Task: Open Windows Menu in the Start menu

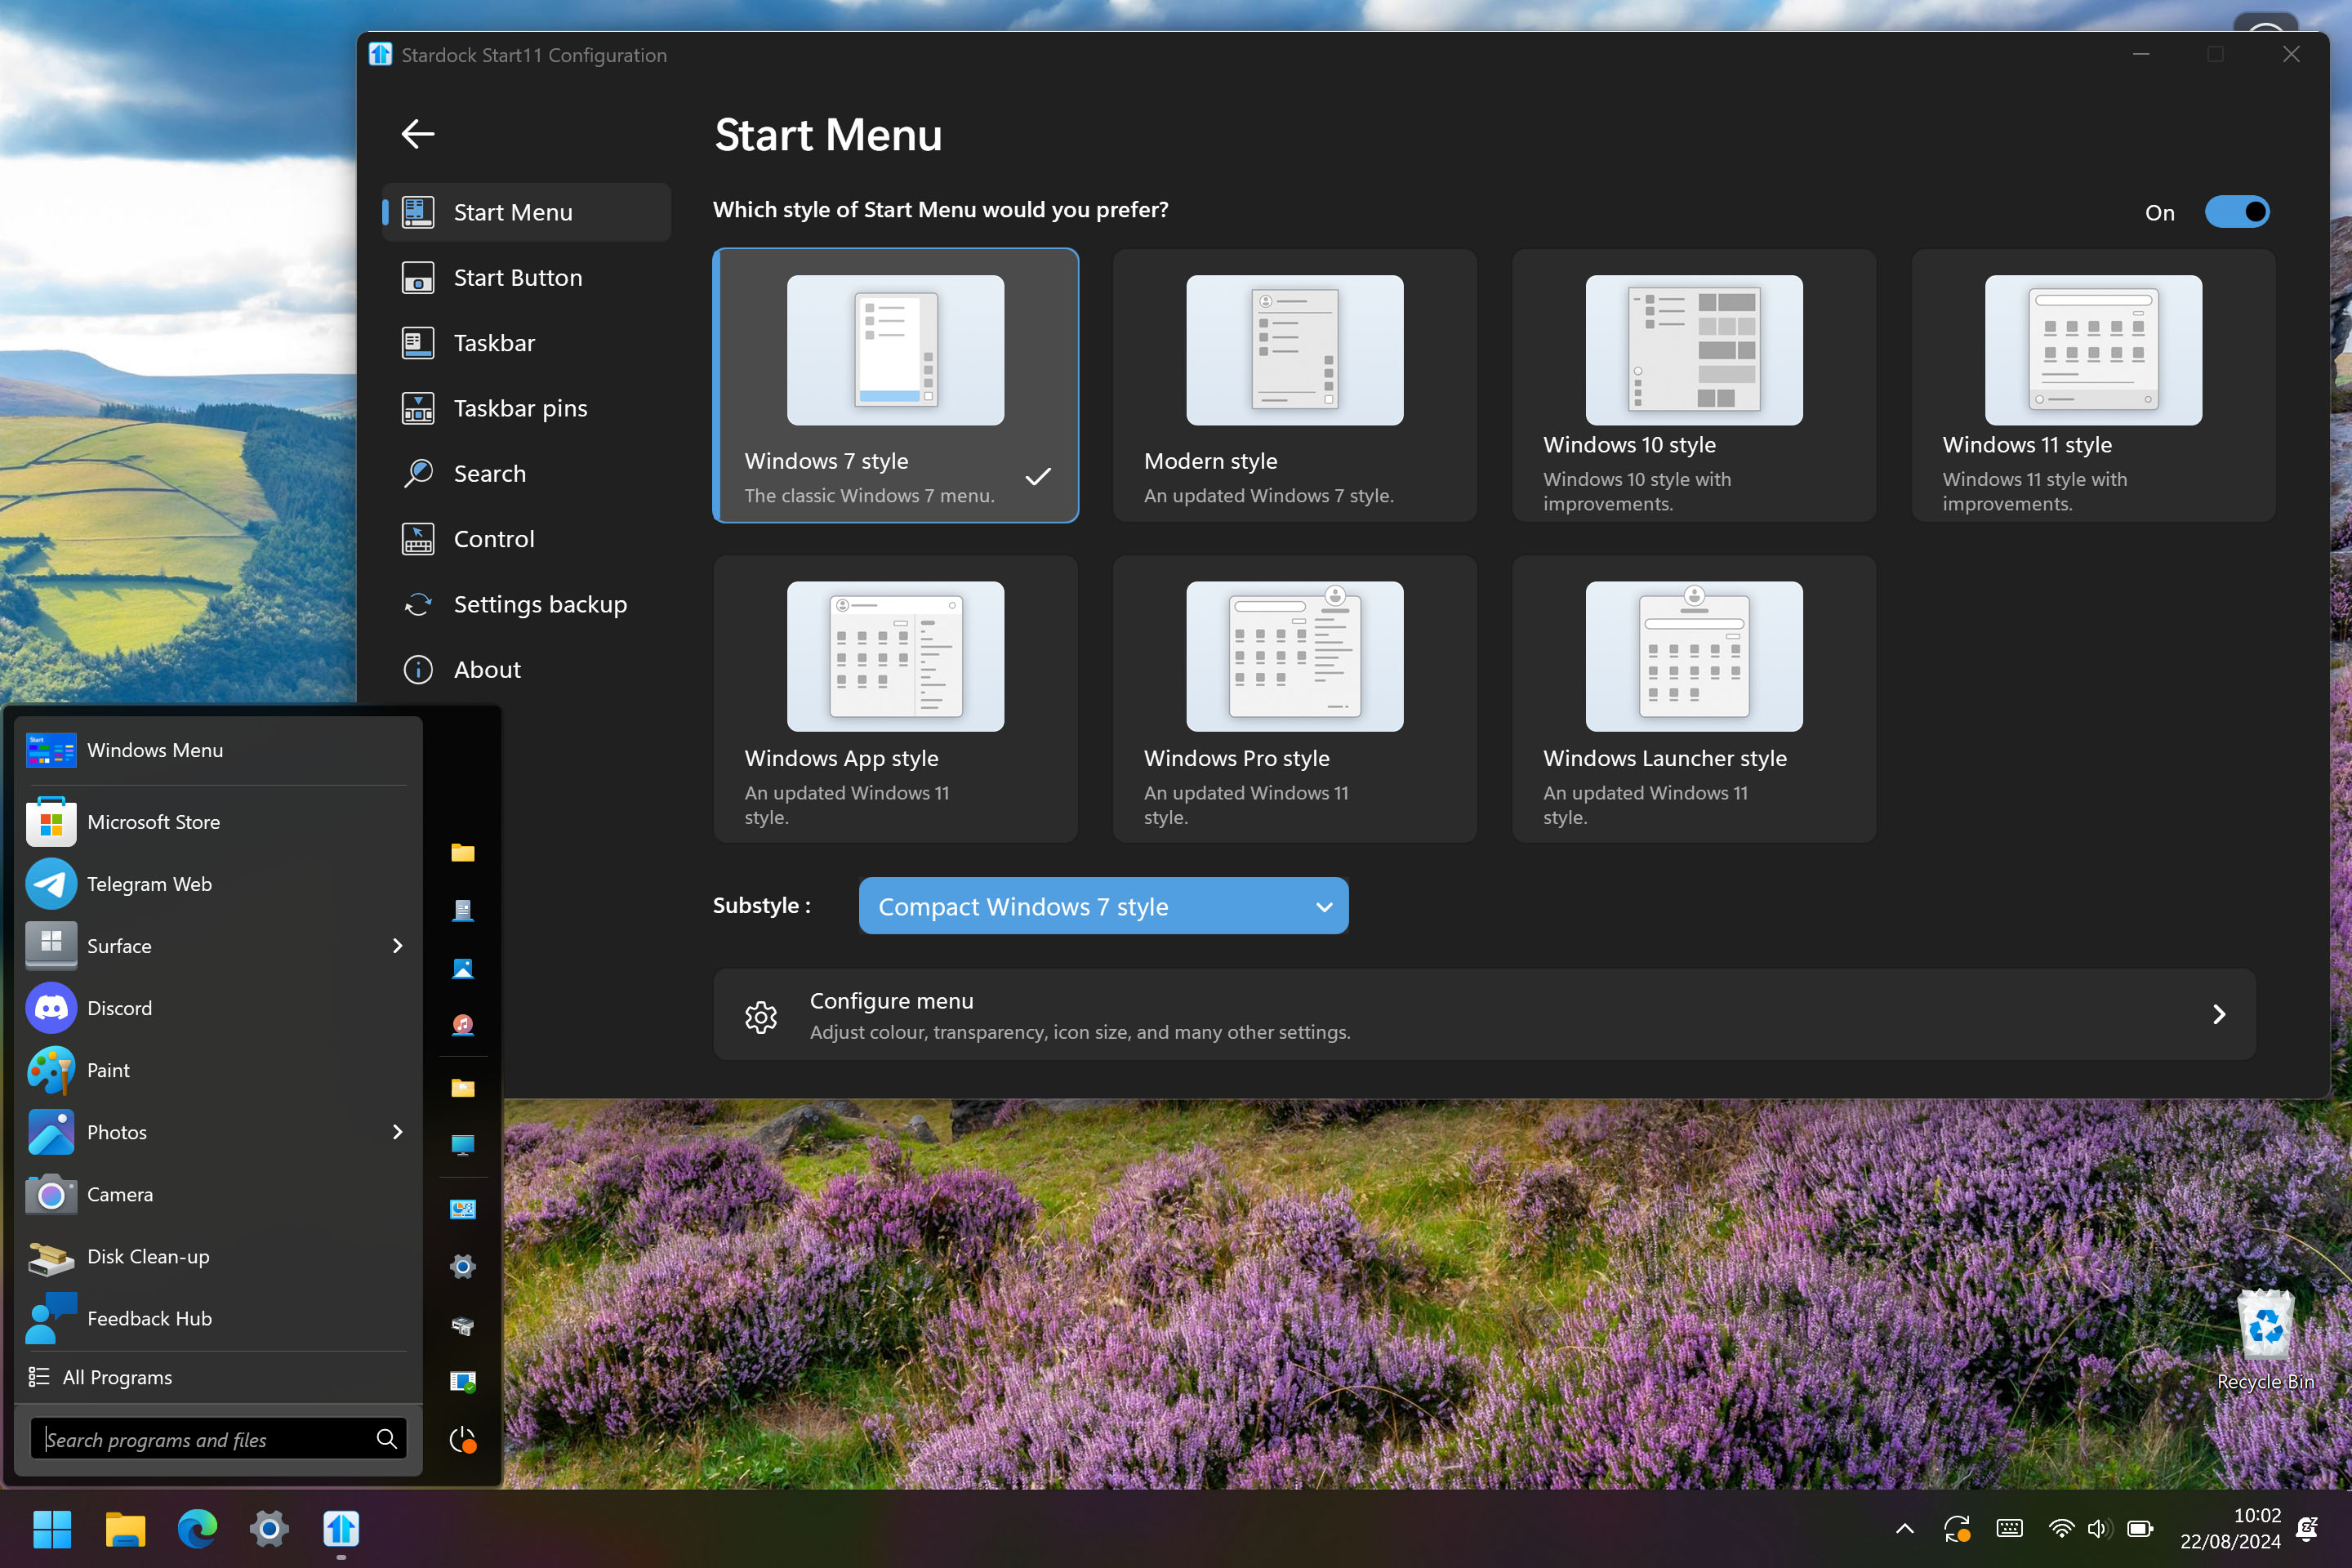Action: tap(218, 750)
